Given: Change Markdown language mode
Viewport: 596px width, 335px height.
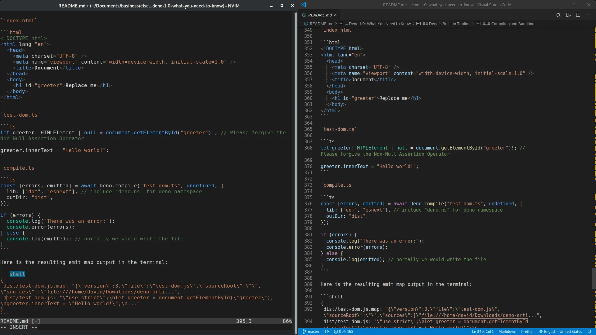Looking at the screenshot, I should click(x=507, y=332).
